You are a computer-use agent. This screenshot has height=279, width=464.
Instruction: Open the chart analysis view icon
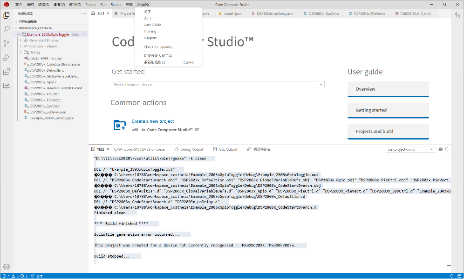coord(7,86)
